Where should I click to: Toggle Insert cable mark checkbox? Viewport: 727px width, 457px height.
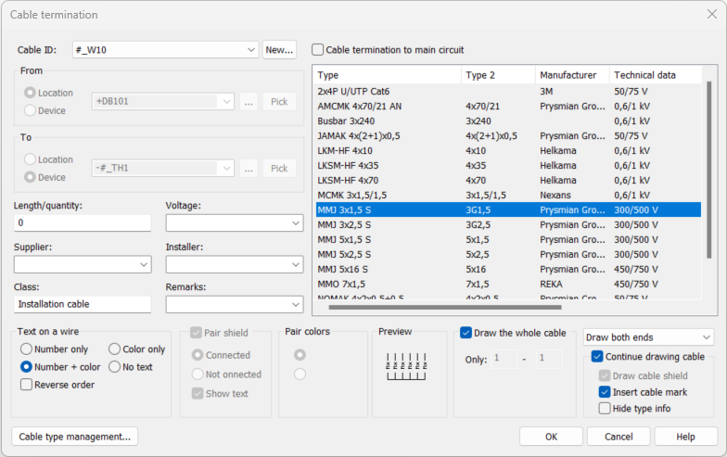click(606, 392)
